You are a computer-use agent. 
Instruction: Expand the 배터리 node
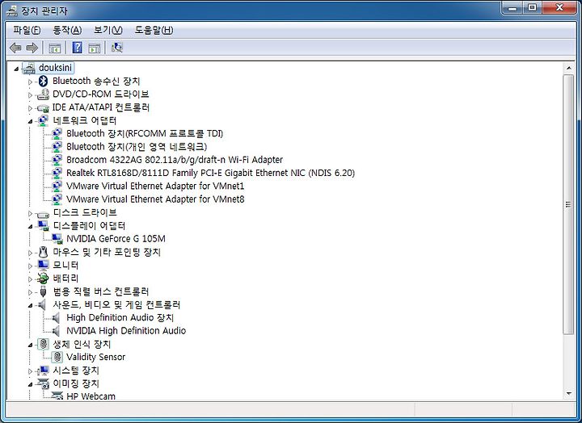pos(31,279)
